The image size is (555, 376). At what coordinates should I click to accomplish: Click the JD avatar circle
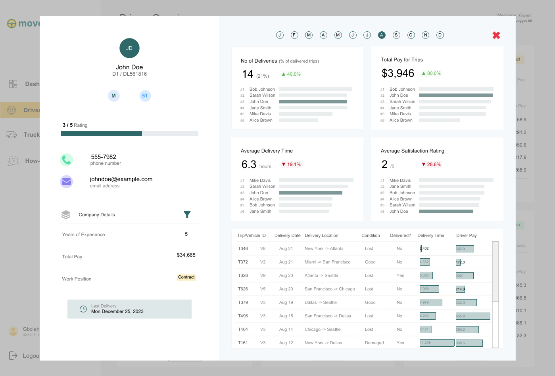point(129,48)
